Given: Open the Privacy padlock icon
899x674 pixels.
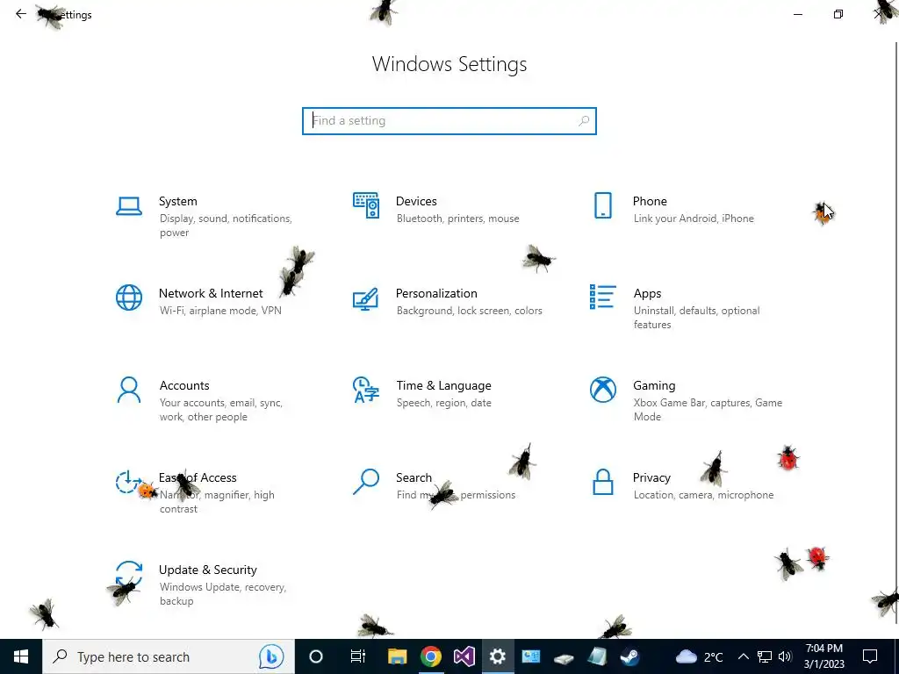Looking at the screenshot, I should pos(602,482).
